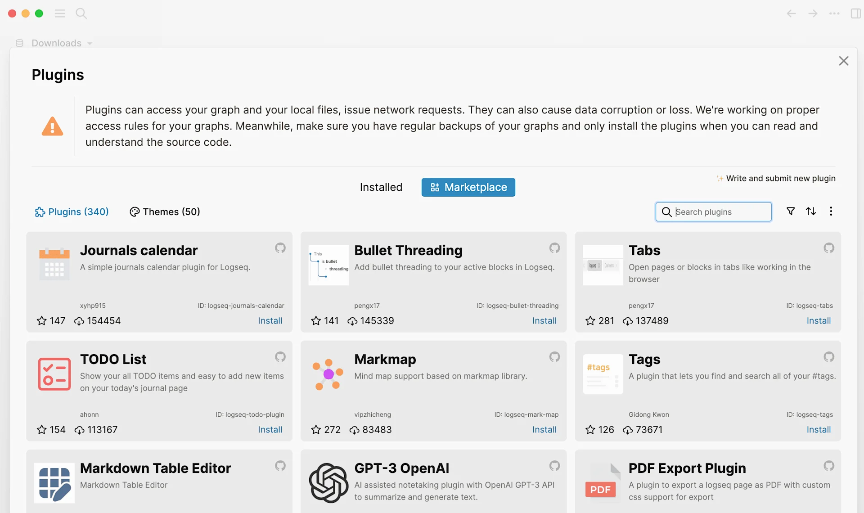Click the sort plugins arrows icon

[811, 211]
